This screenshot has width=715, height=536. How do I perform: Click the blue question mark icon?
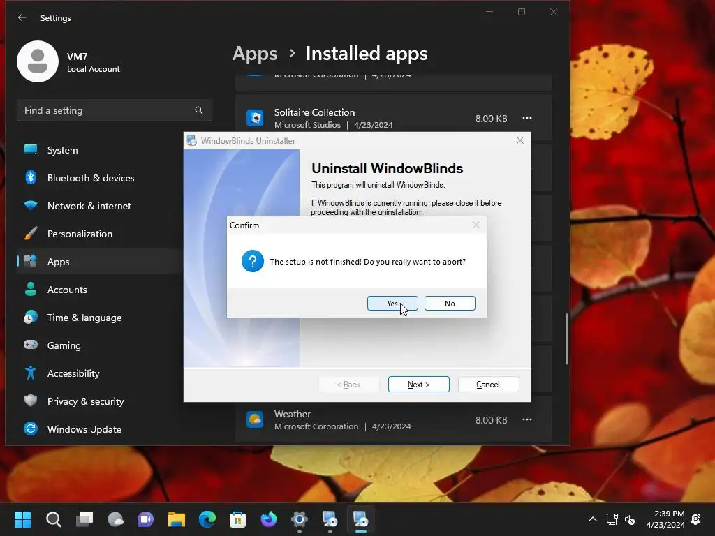click(x=253, y=261)
